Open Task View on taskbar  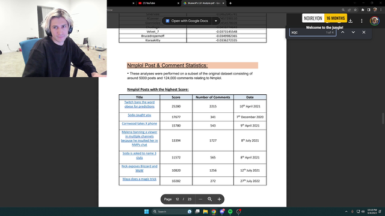point(197,211)
